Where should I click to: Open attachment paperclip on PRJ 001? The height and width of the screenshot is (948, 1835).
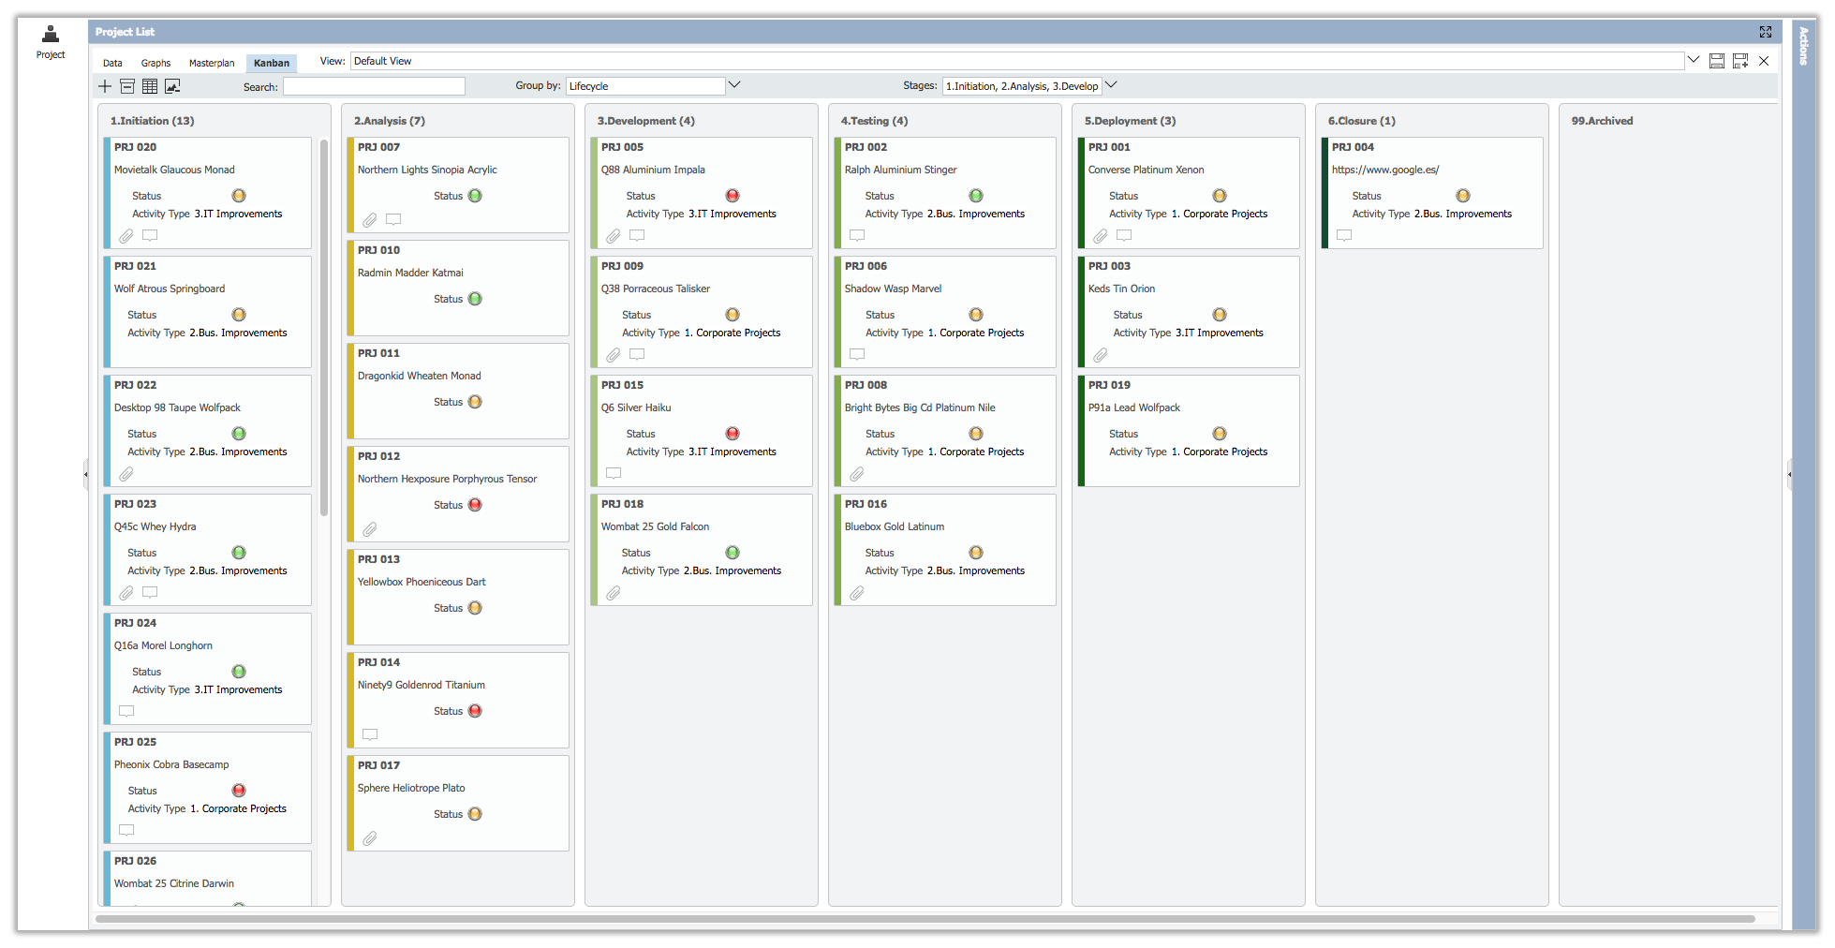tap(1101, 236)
